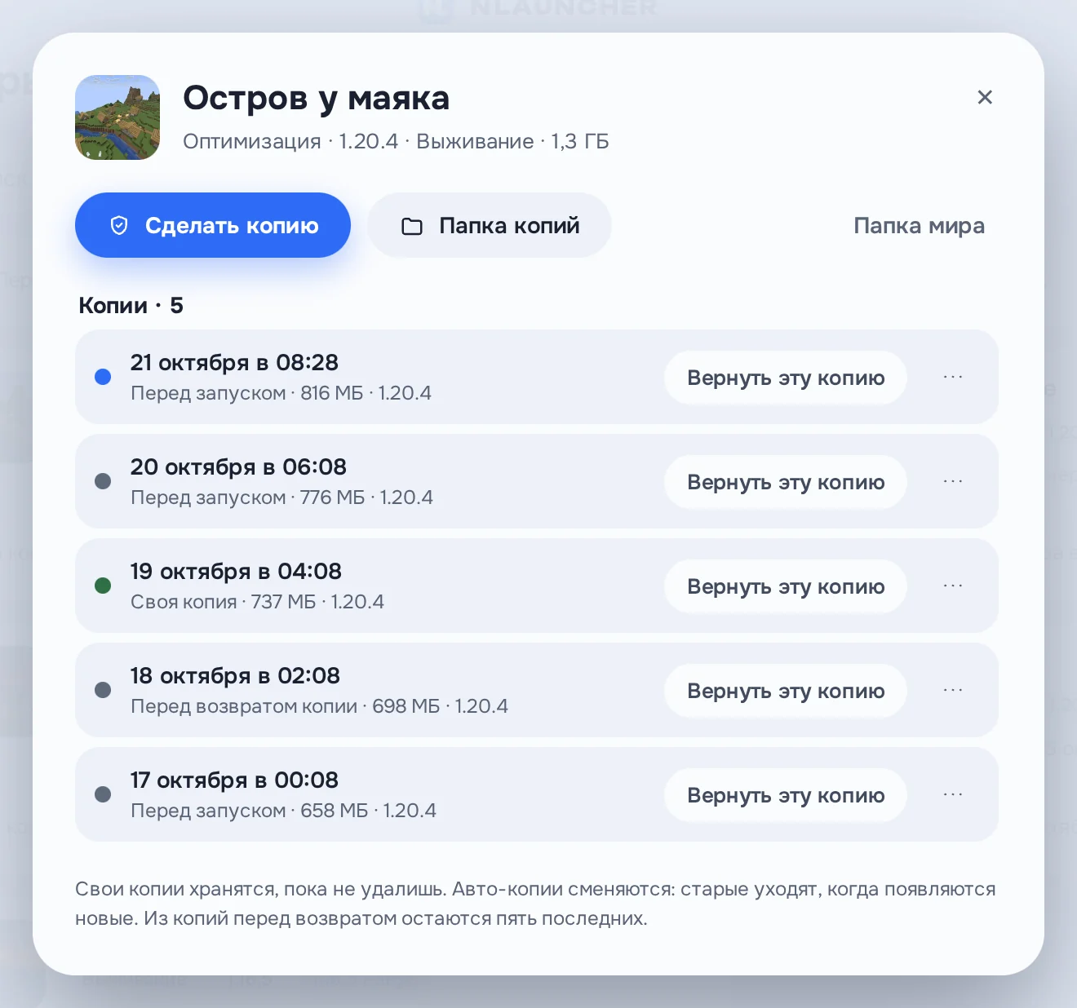Select the date text 18 октября в 02:08

[235, 676]
